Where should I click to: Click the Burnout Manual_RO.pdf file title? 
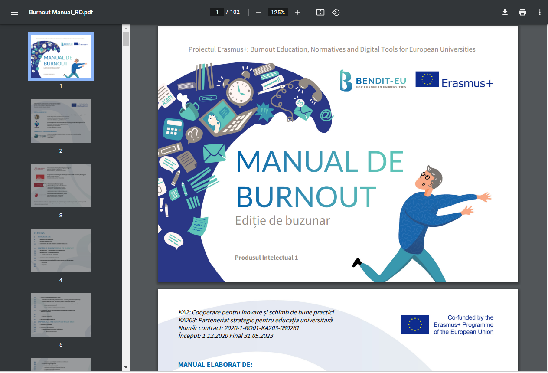(61, 12)
